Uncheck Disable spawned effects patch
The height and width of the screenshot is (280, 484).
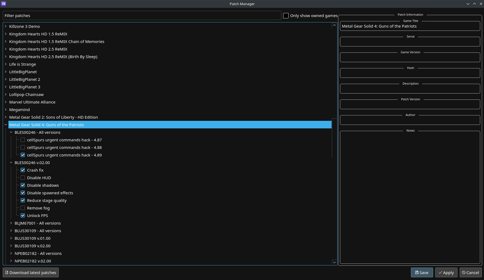tap(23, 193)
